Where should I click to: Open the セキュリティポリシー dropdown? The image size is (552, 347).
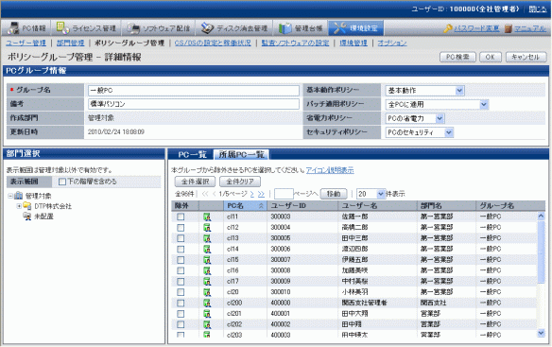420,132
